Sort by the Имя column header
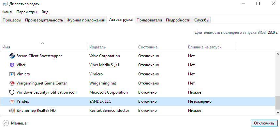 click(x=6, y=47)
